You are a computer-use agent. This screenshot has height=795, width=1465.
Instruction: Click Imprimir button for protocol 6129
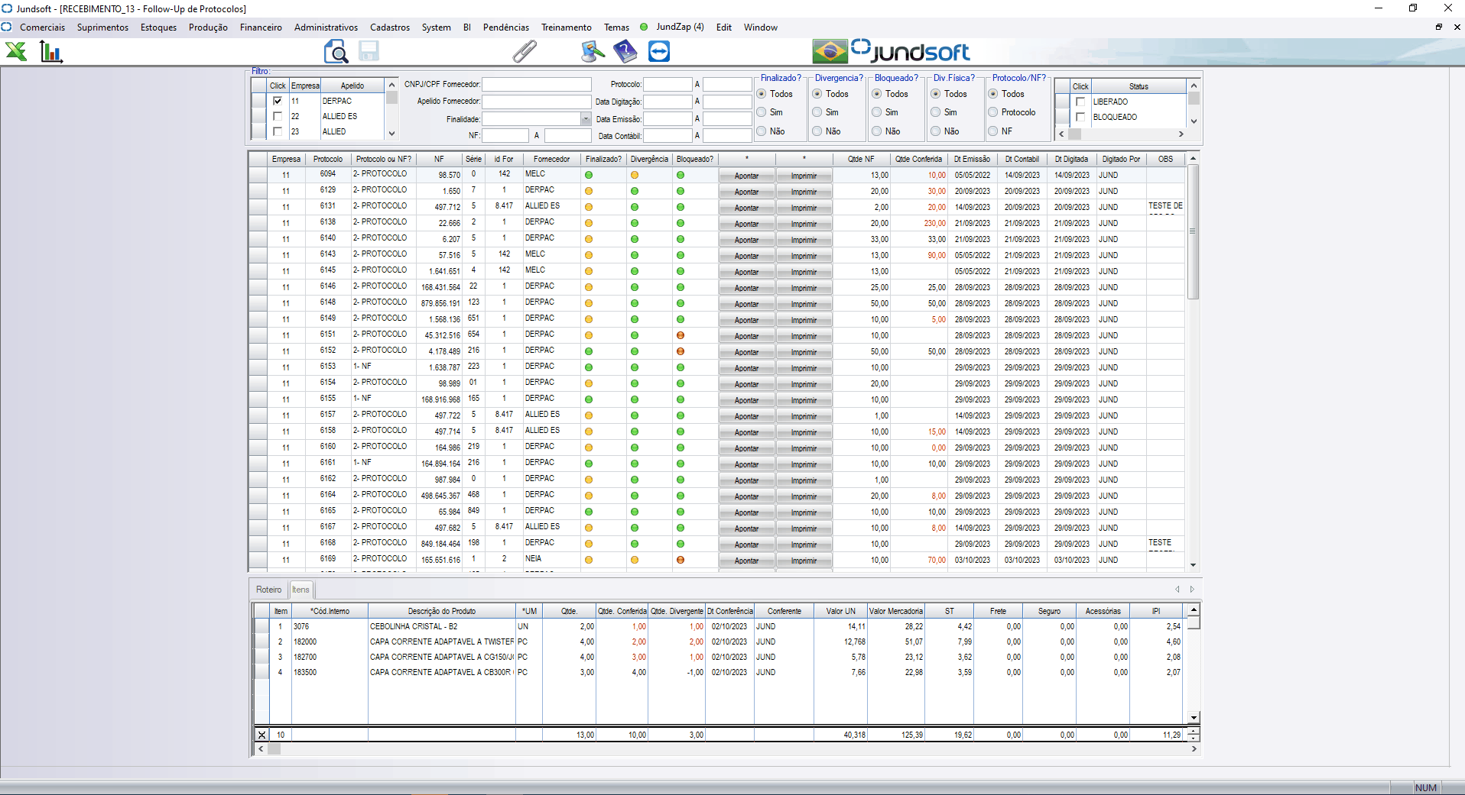pos(804,192)
